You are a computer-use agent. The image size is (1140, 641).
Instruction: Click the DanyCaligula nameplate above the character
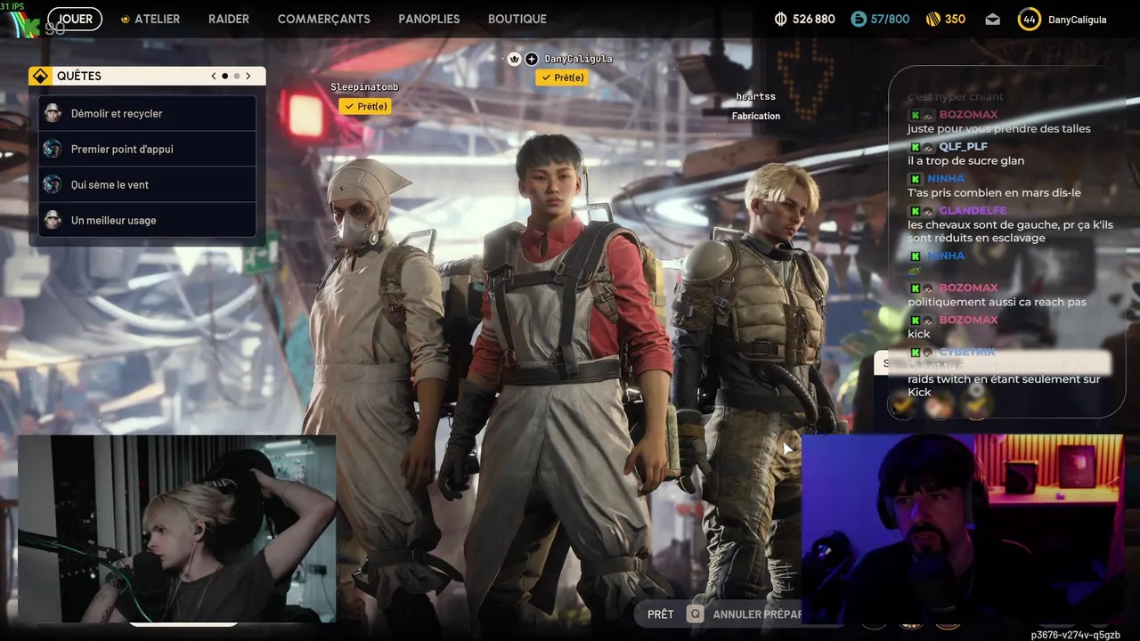point(578,59)
